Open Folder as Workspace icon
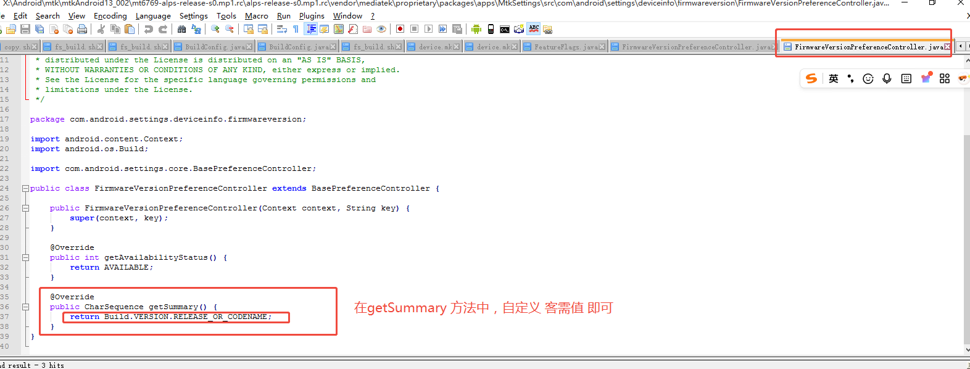Viewport: 970px width, 369px height. tap(367, 29)
